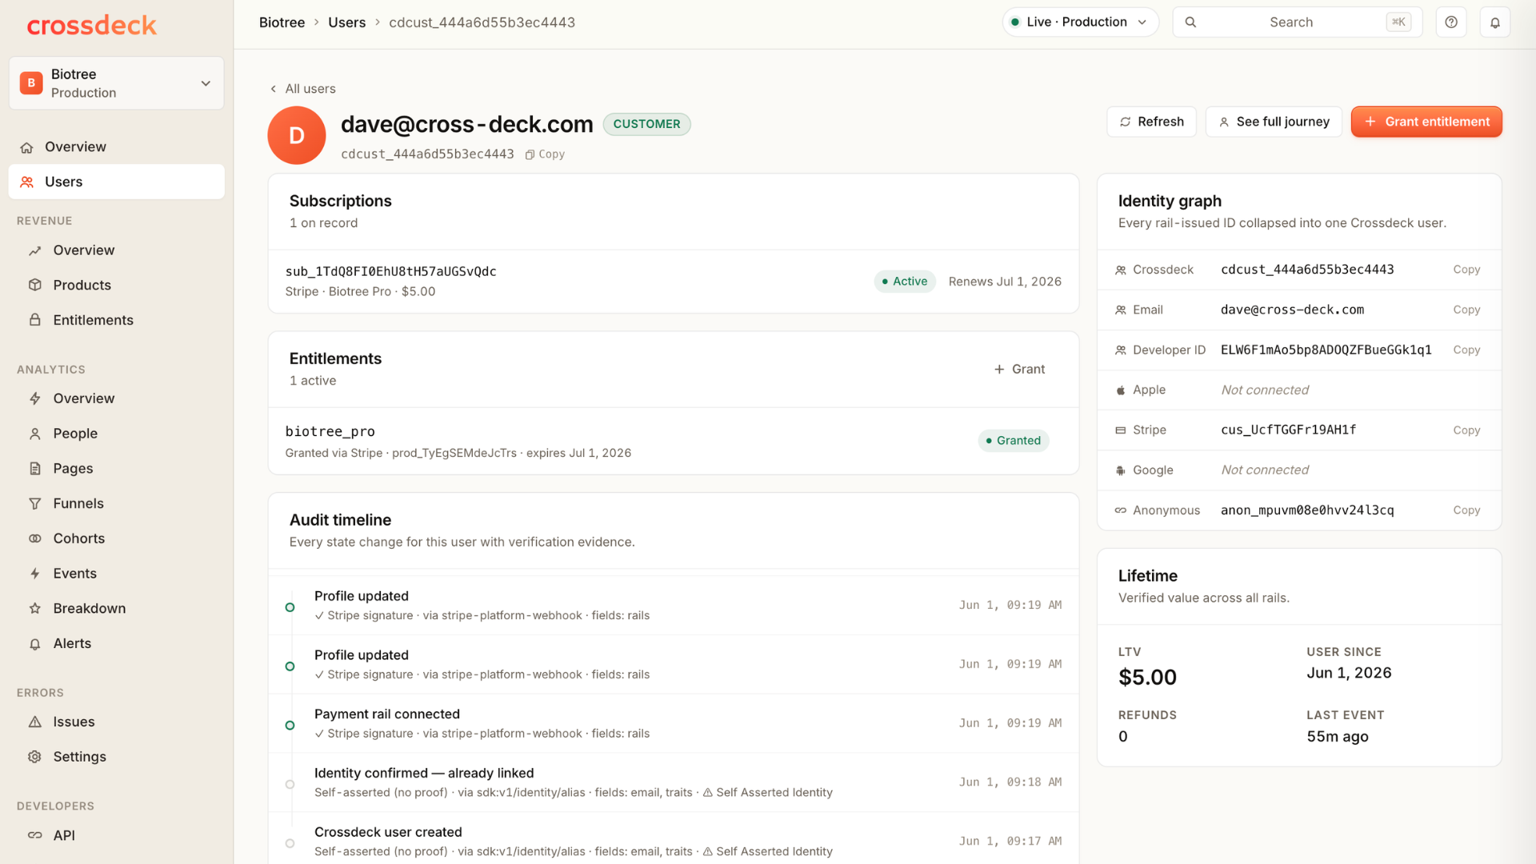Click the API link icon

(x=35, y=835)
